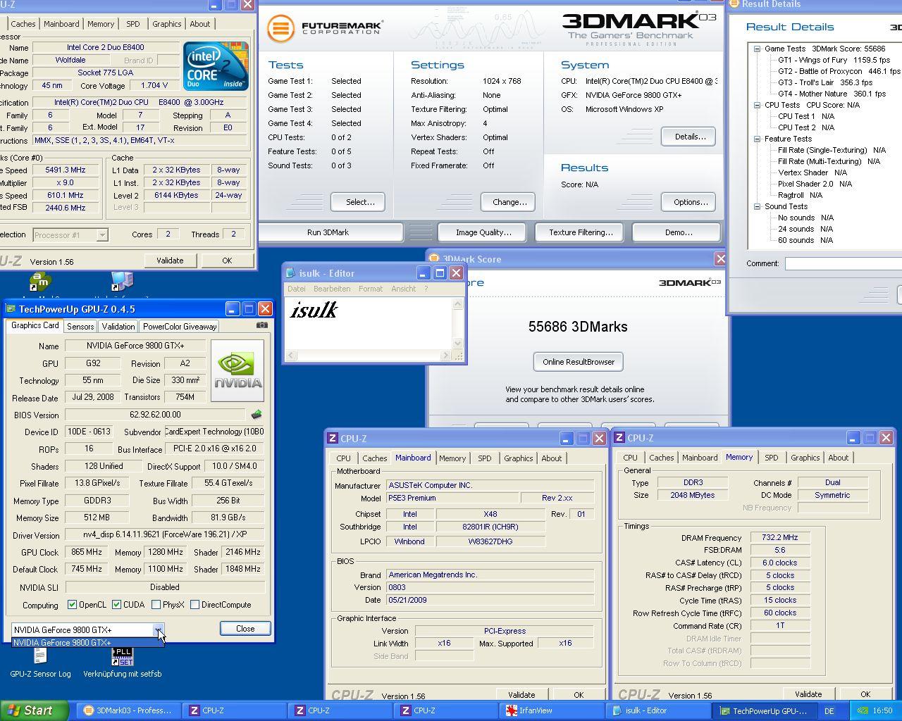Click the Demo... button in 3DMark03
Screen dimensions: 902x721
click(678, 232)
